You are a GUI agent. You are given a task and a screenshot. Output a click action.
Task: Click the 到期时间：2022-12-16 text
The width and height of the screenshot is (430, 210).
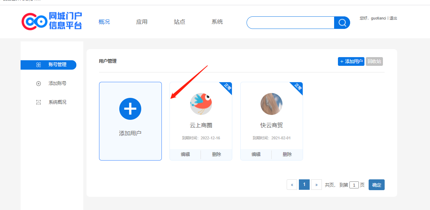[201, 138]
